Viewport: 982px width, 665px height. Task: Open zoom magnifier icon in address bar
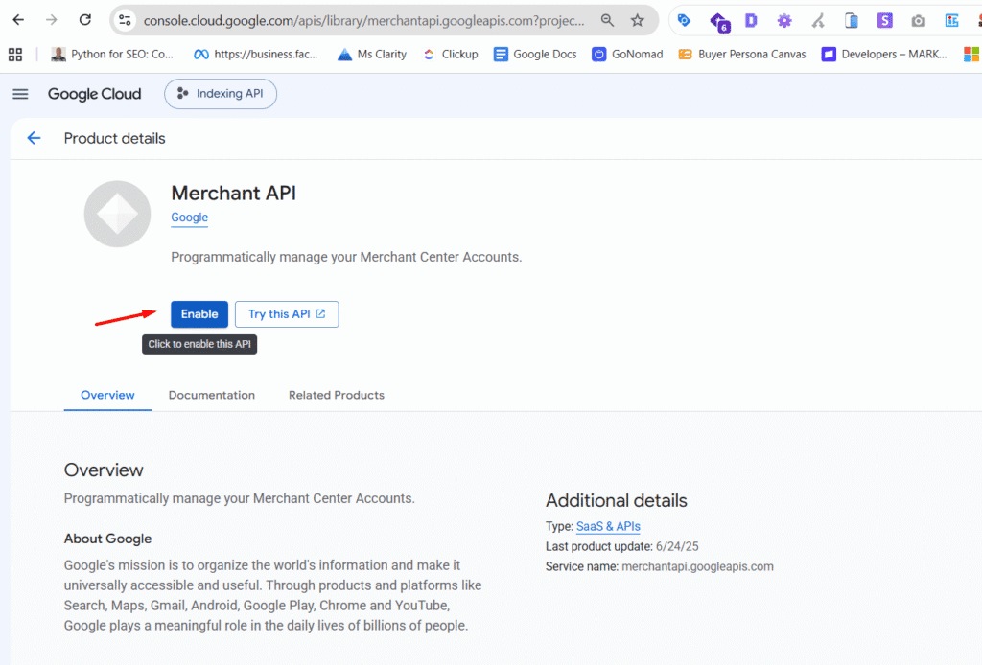(607, 21)
